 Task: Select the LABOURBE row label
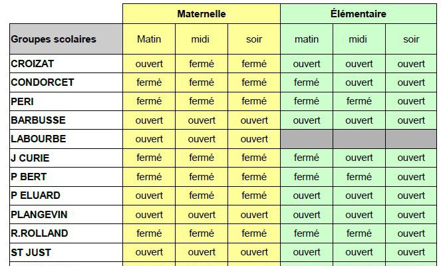(66, 139)
